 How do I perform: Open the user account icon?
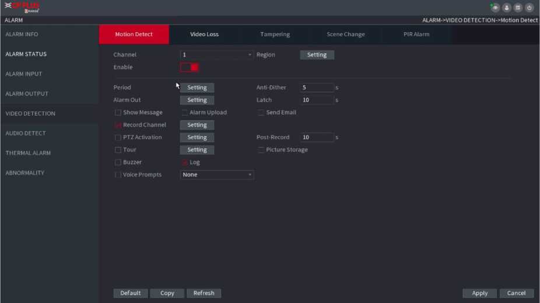[507, 8]
